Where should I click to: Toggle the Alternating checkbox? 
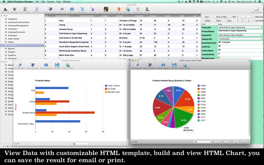click(254, 17)
